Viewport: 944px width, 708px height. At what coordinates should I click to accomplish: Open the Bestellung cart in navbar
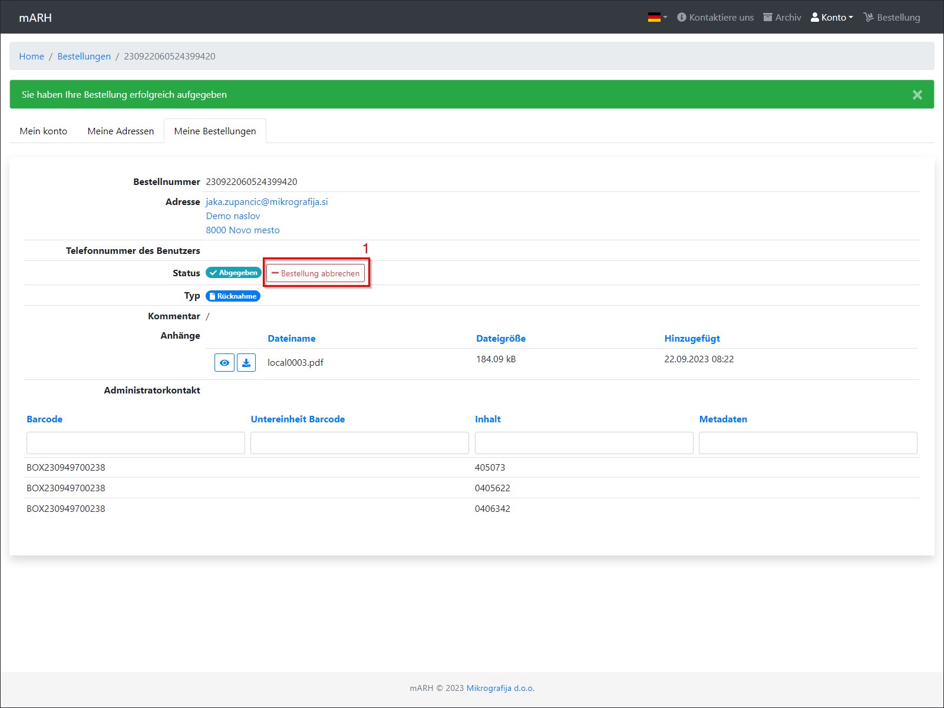pyautogui.click(x=892, y=18)
